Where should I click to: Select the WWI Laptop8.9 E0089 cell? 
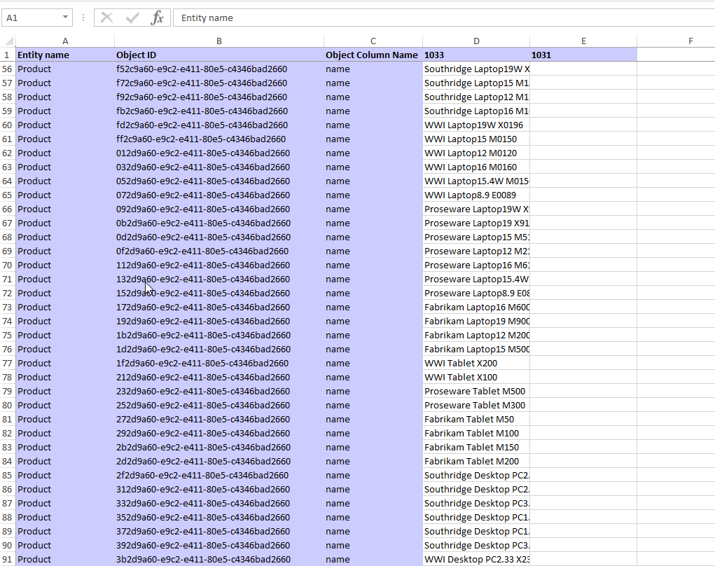click(x=476, y=195)
